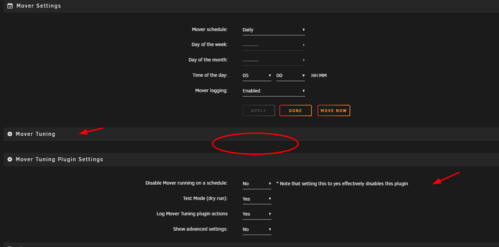Open the minute dropdown showing 00
Image resolution: width=499 pixels, height=247 pixels.
point(290,76)
